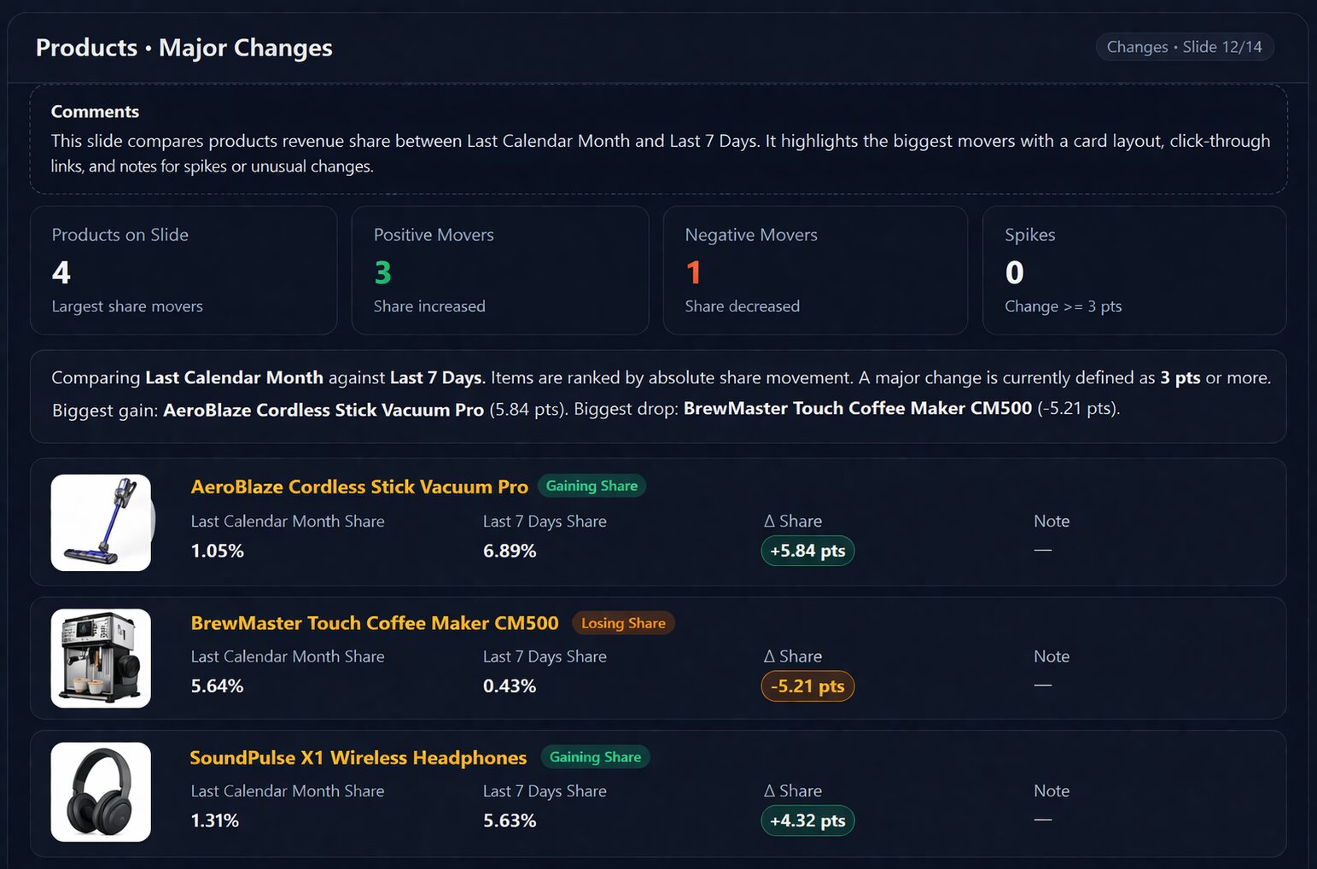Viewport: 1317px width, 869px height.
Task: Click the 1.31% last month share value
Action: 215,821
